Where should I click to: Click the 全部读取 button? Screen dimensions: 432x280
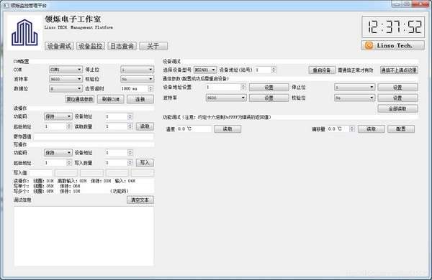coord(397,109)
